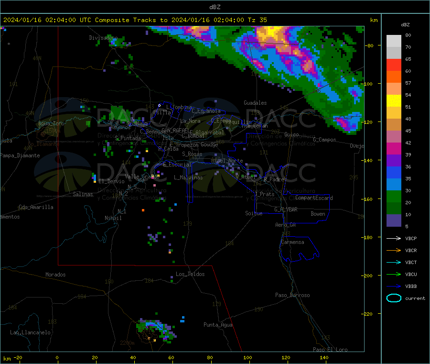Image resolution: width=430 pixels, height=364 pixels.
Task: Click the J_Prats map label
Action: click(264, 194)
